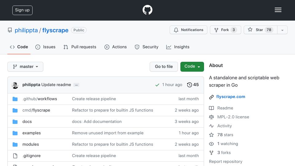The width and height of the screenshot is (295, 166).
Task: Open the flyscrape repository name link
Action: 55,30
